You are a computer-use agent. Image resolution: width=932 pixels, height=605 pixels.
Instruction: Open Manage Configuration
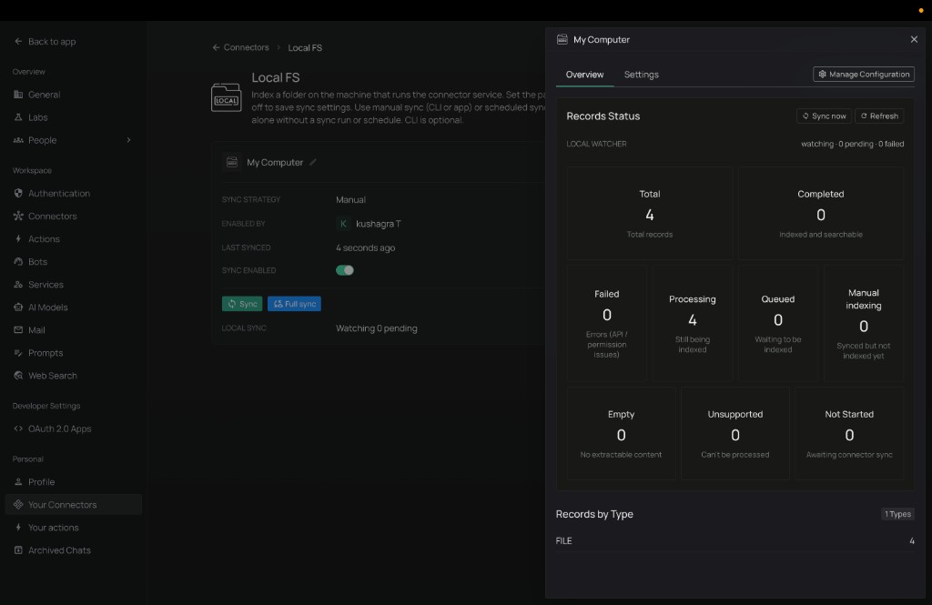pyautogui.click(x=864, y=75)
